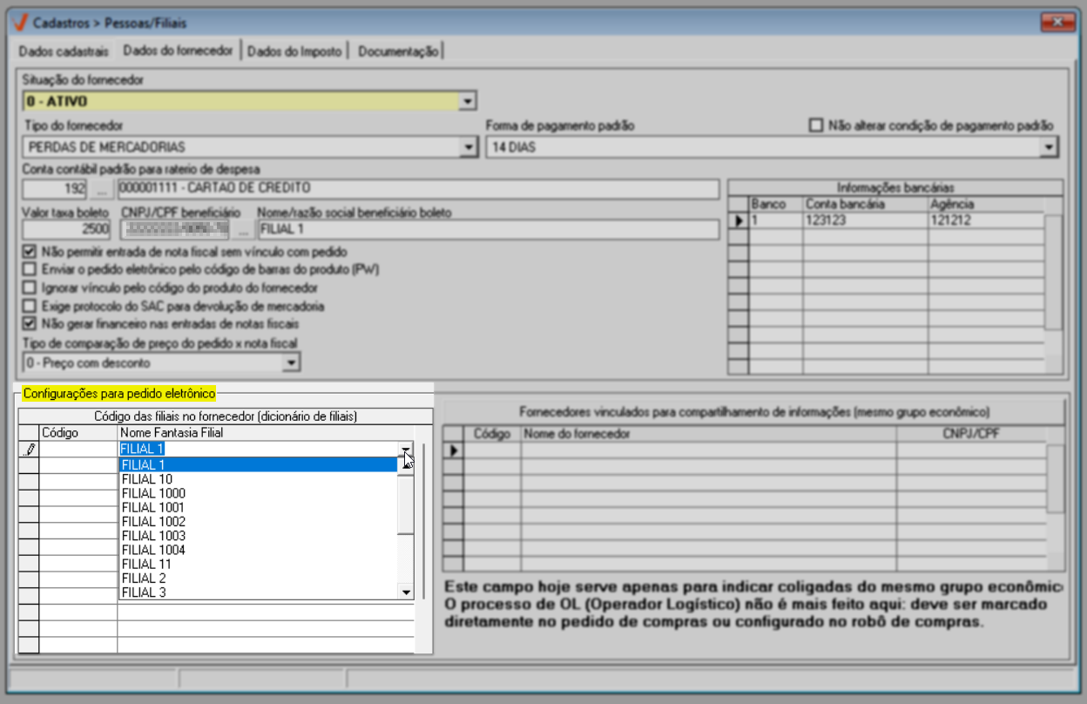Open Forma de pagamento padrão dropdown

click(x=1050, y=148)
